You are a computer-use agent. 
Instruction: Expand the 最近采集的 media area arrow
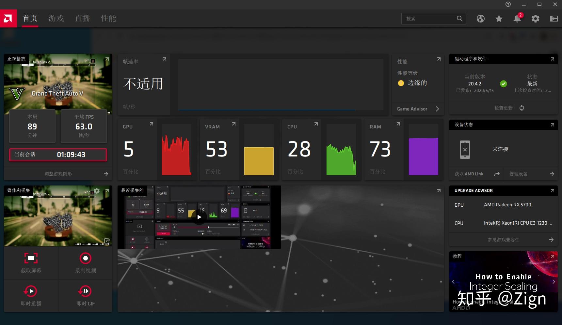tap(439, 191)
